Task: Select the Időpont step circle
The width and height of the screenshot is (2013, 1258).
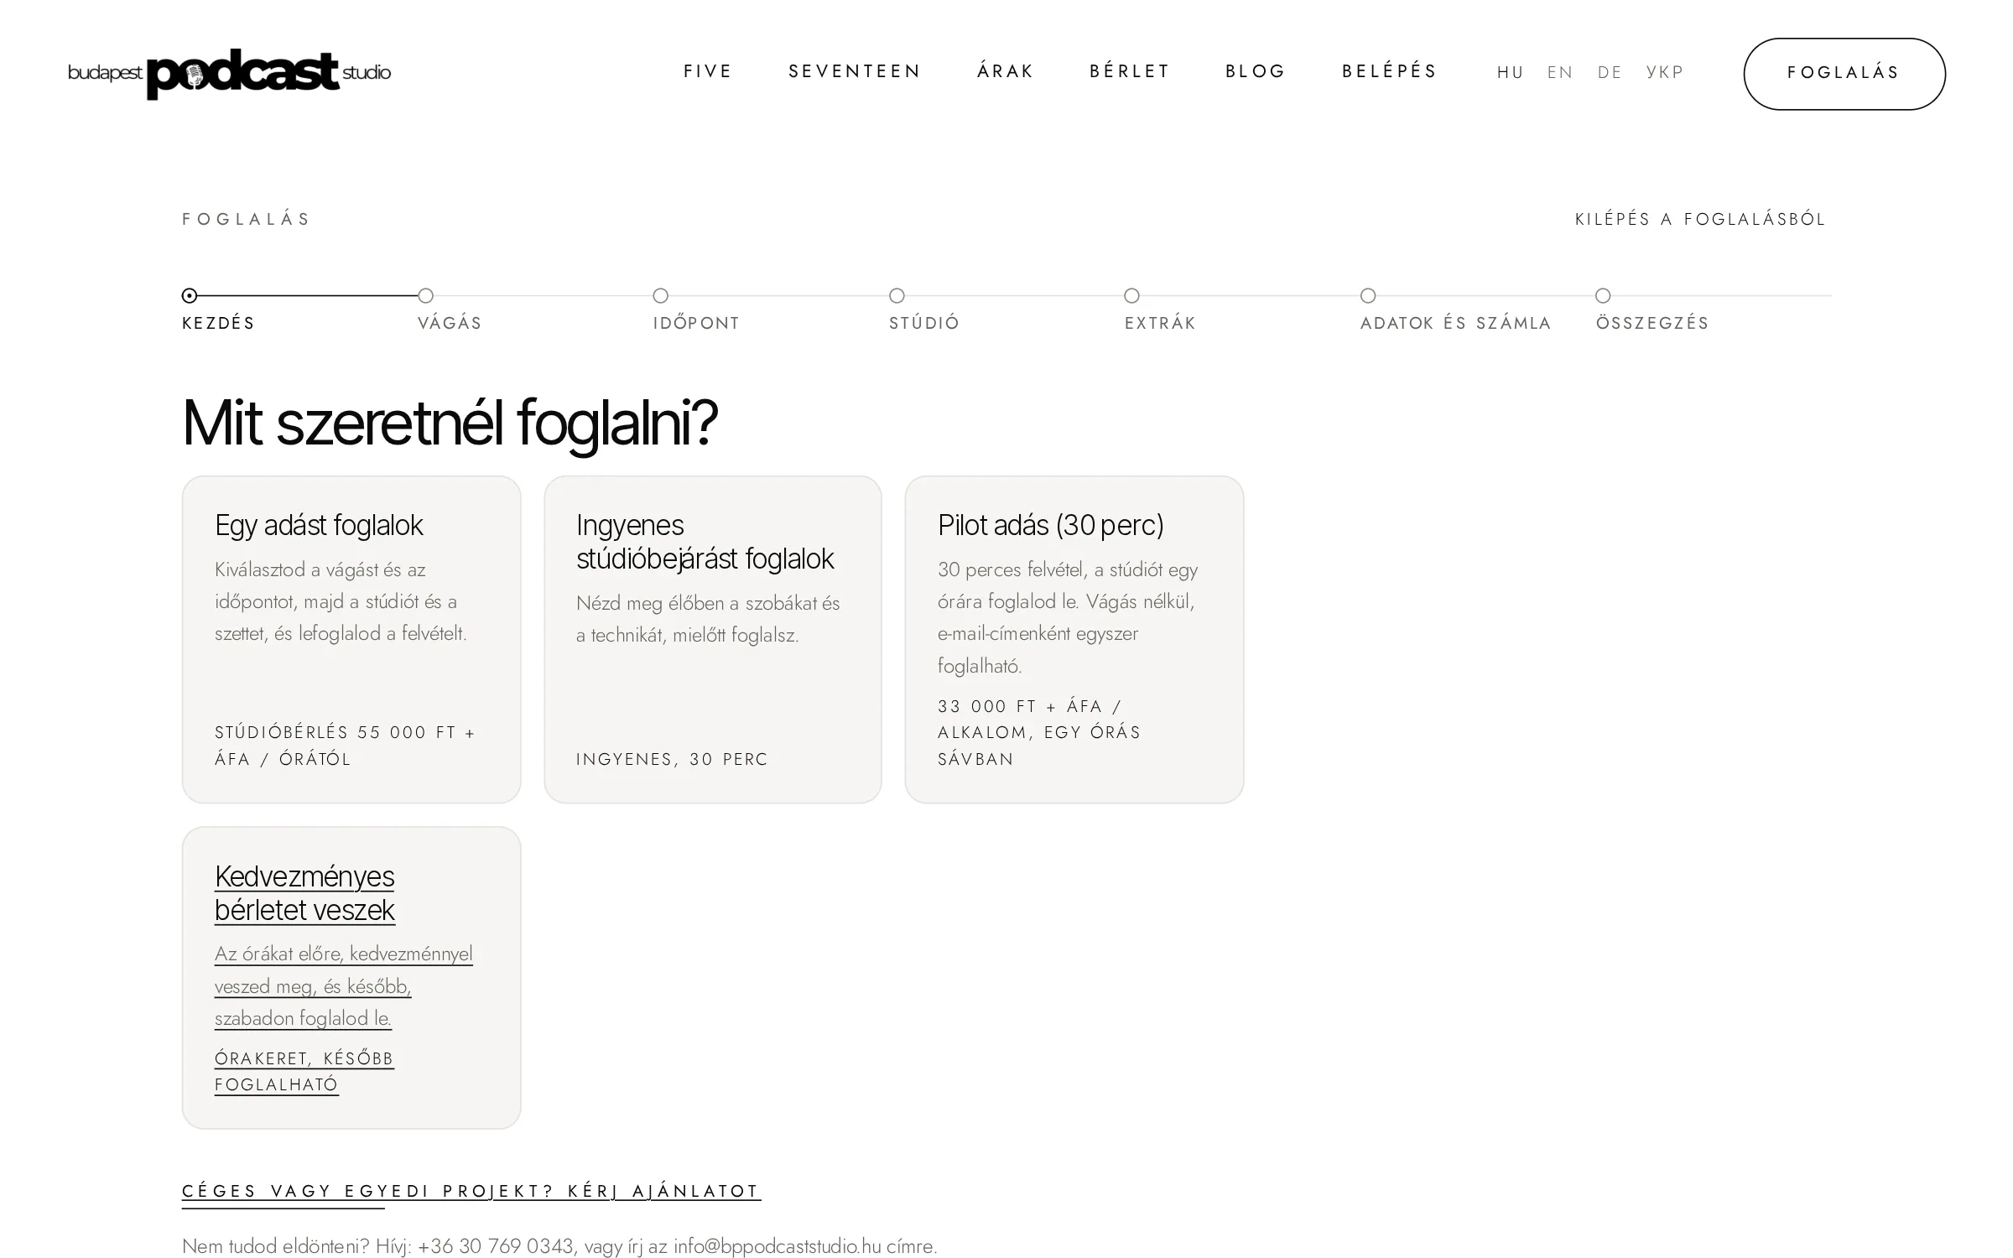Action: click(x=661, y=295)
